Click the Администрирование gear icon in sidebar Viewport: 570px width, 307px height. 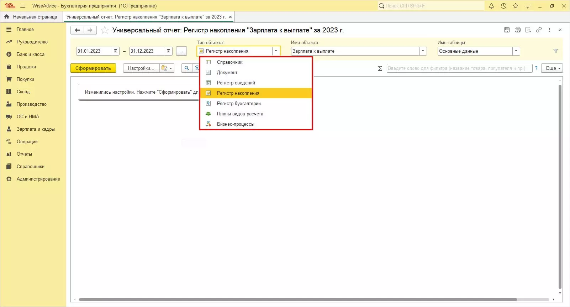[x=9, y=179]
